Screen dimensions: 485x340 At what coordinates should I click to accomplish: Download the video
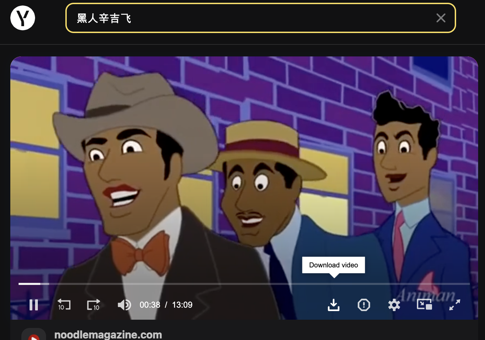(x=334, y=305)
